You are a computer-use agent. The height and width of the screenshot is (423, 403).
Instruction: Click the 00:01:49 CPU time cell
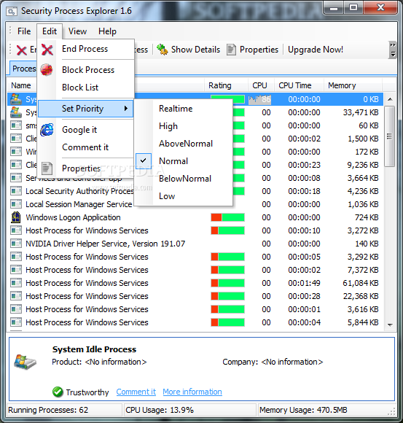(x=304, y=283)
